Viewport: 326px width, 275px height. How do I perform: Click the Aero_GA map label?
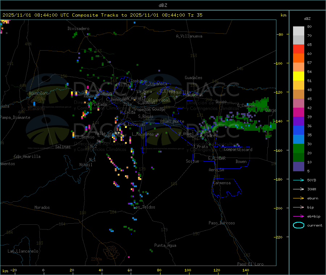[217, 170]
